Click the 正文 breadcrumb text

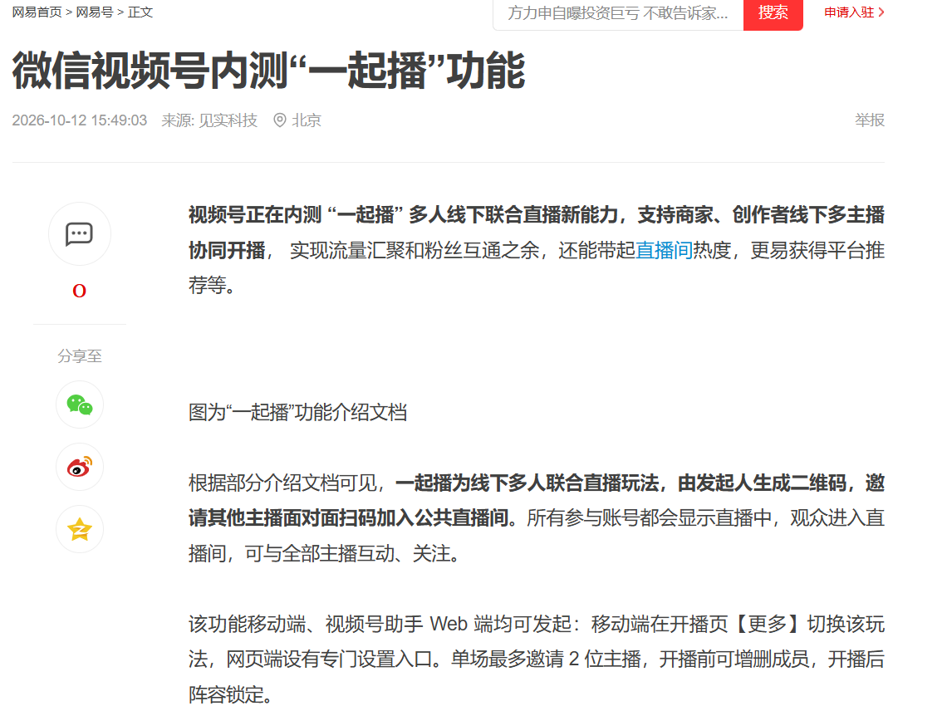click(140, 12)
